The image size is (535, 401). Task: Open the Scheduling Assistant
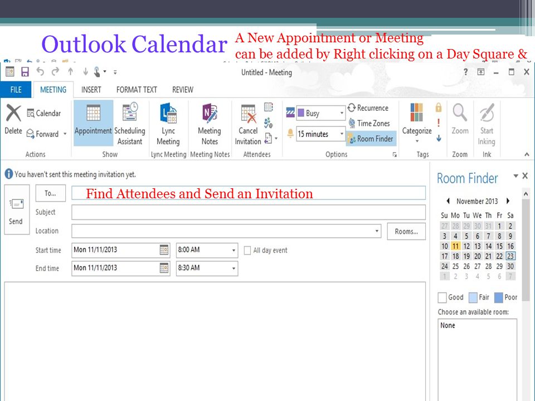[130, 124]
